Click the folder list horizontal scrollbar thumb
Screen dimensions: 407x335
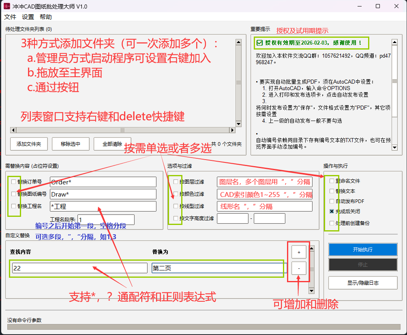point(122,130)
